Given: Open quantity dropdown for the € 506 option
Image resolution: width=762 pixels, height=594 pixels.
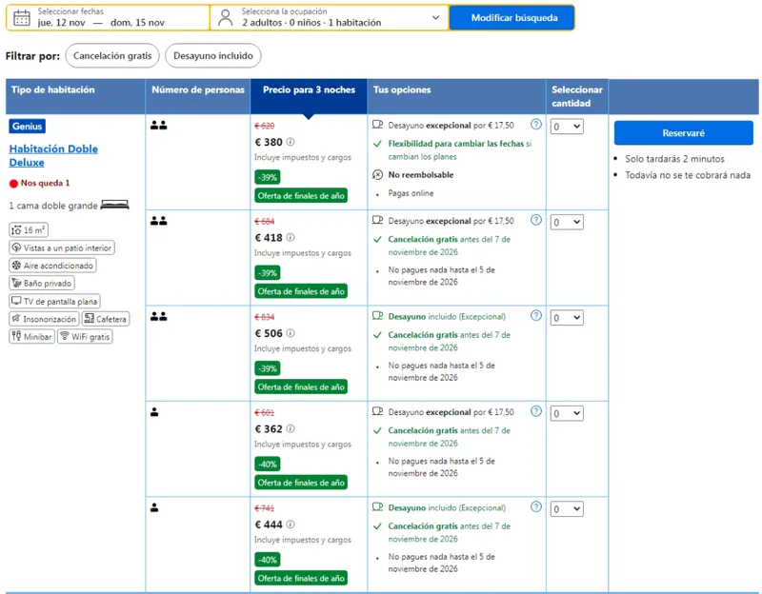Looking at the screenshot, I should coord(567,318).
